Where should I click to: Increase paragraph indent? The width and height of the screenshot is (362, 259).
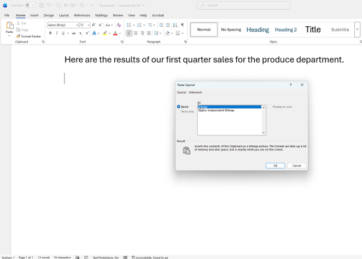(168, 25)
